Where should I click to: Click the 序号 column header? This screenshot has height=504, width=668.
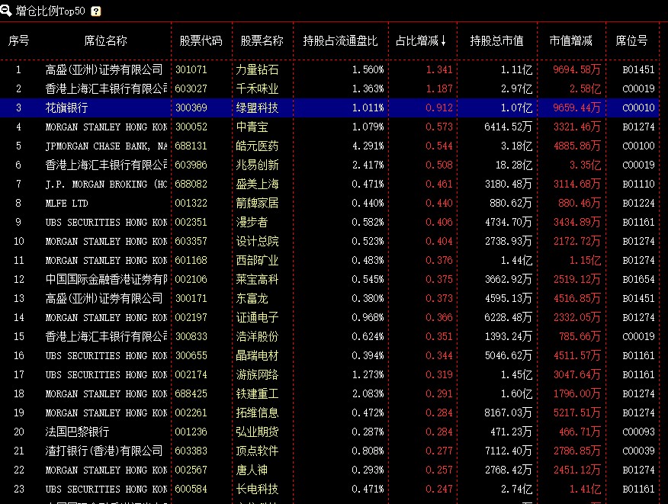19,40
